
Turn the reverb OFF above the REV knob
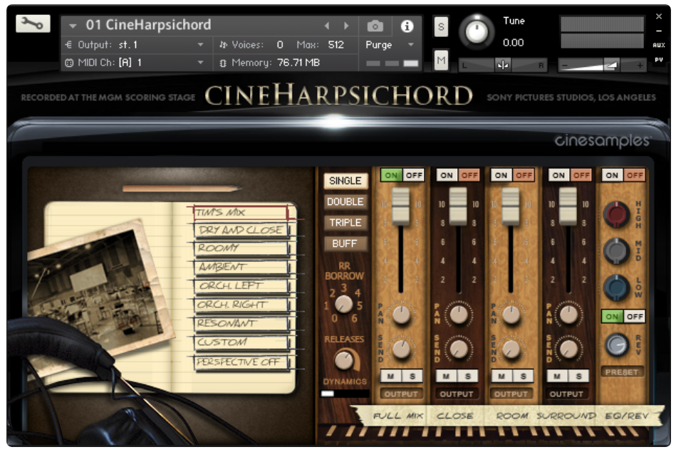635,317
